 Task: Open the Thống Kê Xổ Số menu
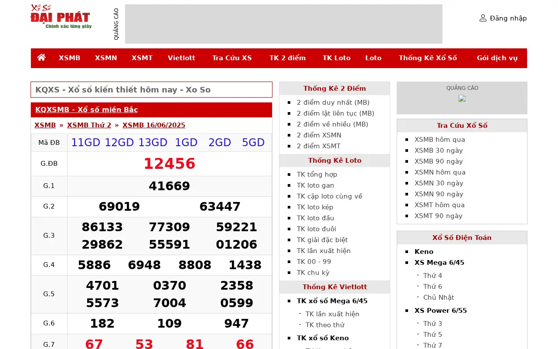pyautogui.click(x=428, y=58)
